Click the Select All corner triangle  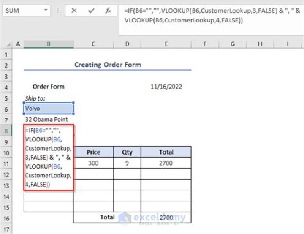tap(7, 44)
